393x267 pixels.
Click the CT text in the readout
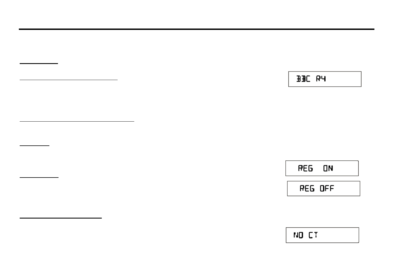[x=313, y=235]
